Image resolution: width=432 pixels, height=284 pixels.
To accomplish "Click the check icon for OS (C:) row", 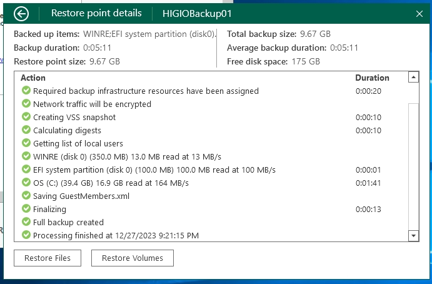I will coord(26,183).
